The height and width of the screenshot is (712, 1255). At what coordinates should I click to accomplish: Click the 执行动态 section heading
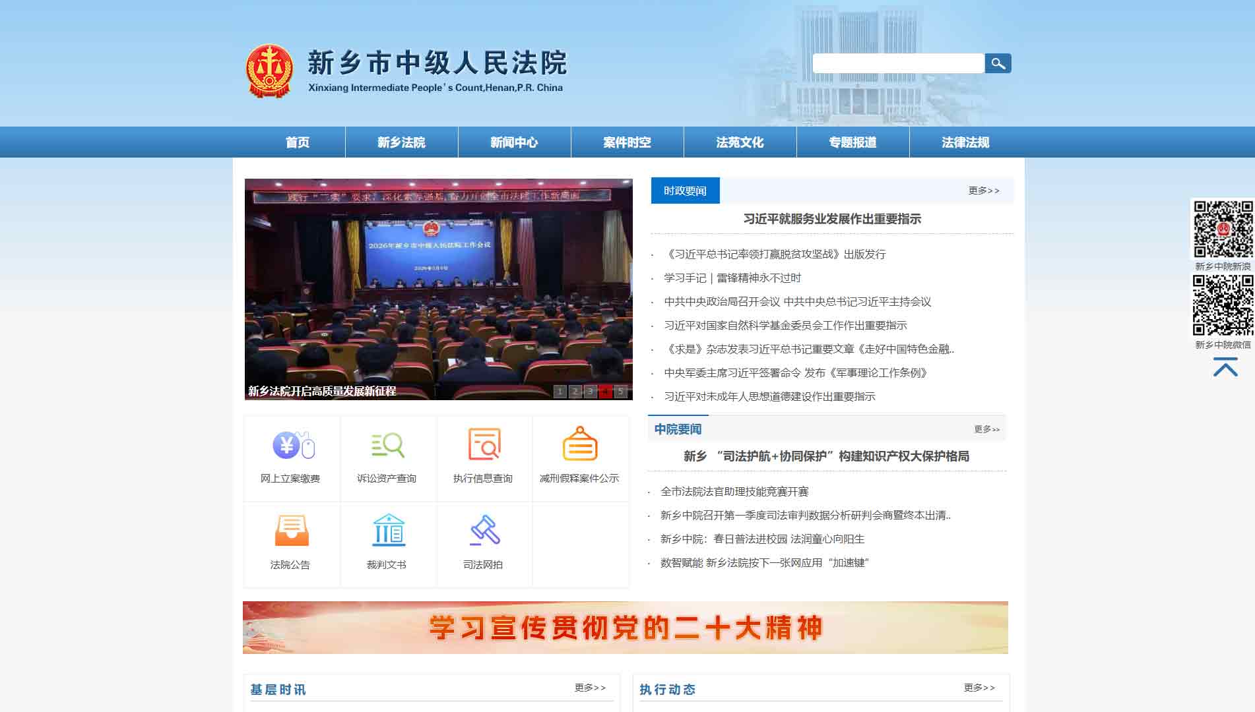(x=667, y=690)
